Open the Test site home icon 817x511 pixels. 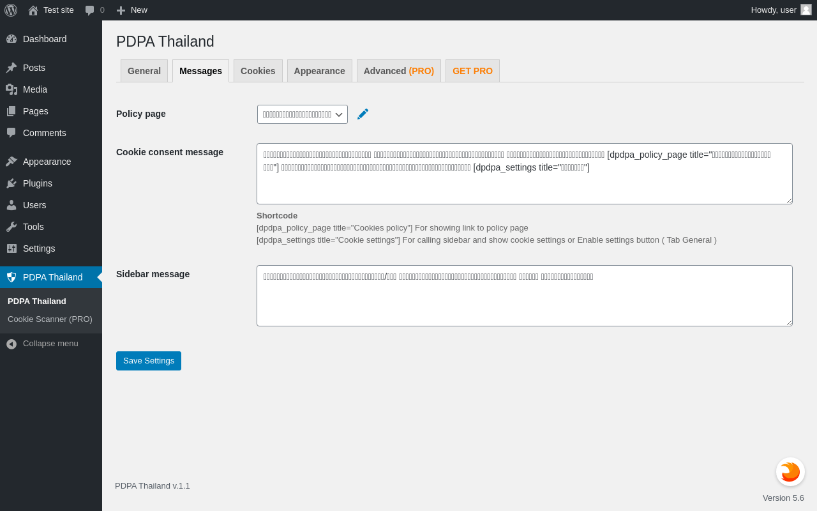[x=33, y=10]
